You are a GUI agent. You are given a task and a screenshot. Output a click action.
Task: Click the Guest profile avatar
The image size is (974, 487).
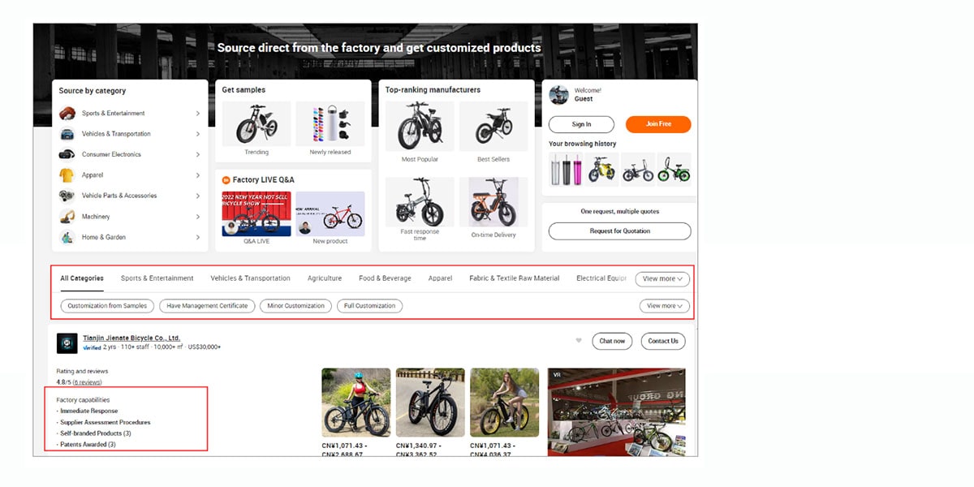click(x=558, y=95)
